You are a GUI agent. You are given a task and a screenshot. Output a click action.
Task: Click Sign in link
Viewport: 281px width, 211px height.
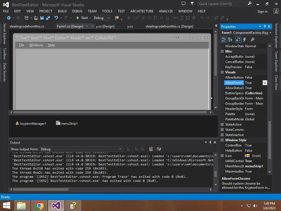[263, 12]
